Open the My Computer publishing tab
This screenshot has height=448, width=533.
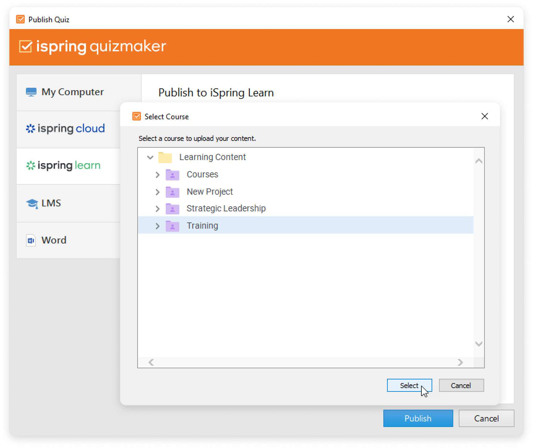coord(79,92)
